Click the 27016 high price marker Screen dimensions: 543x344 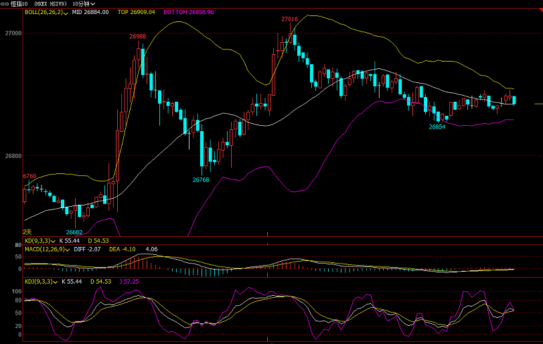tap(289, 19)
